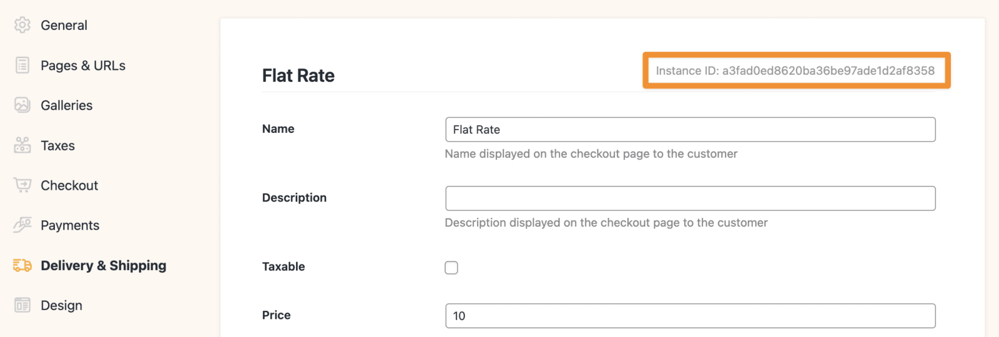This screenshot has height=337, width=999.
Task: Click the Price field showing 10
Action: [691, 316]
